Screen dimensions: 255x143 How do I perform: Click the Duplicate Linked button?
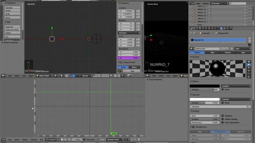[x=12, y=30]
